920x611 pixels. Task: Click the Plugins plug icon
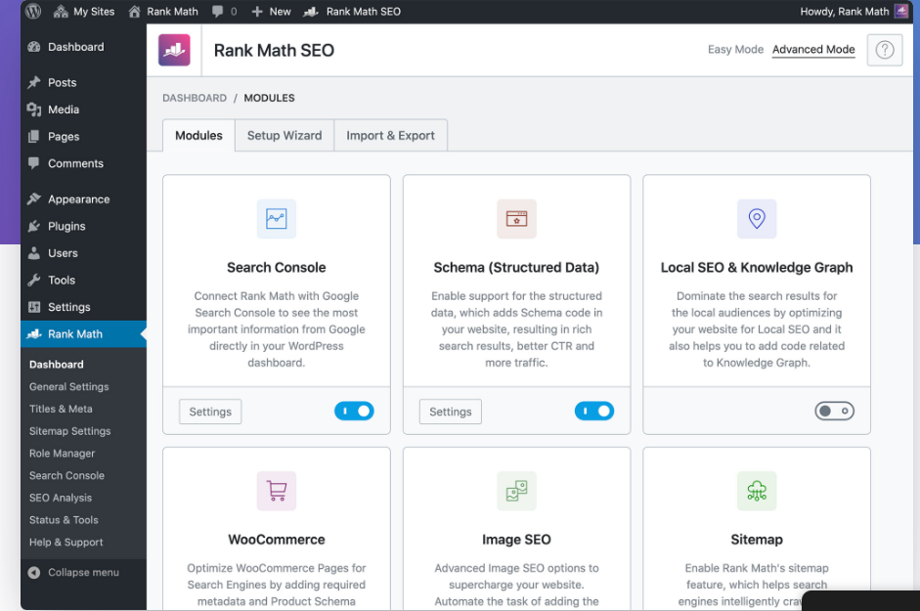pos(34,226)
